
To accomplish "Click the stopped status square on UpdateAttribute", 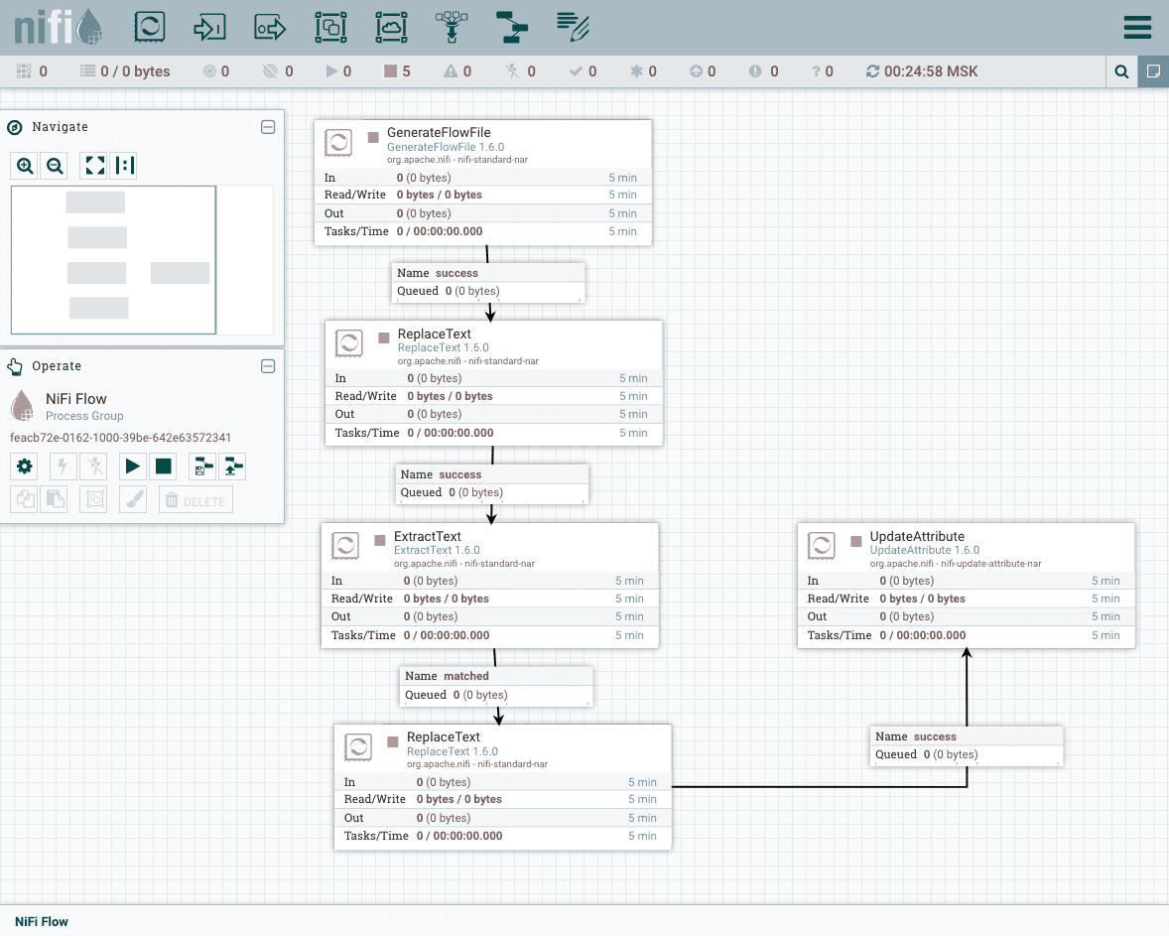I will click(855, 541).
